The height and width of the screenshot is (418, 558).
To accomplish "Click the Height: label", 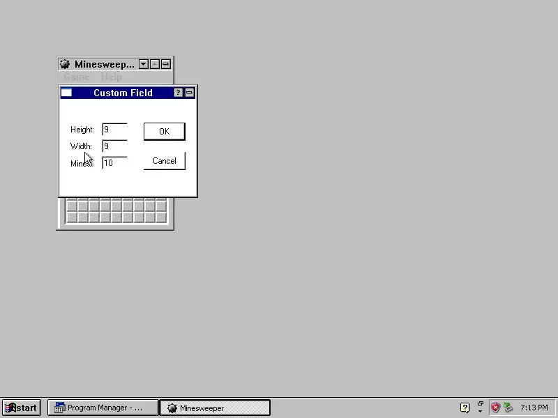I will coord(82,130).
